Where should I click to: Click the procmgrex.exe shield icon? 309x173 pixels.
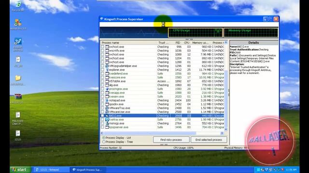tap(107, 89)
